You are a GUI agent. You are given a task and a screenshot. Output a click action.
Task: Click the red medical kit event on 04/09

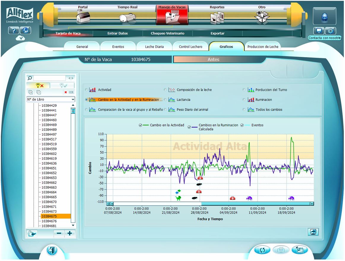[233, 198]
